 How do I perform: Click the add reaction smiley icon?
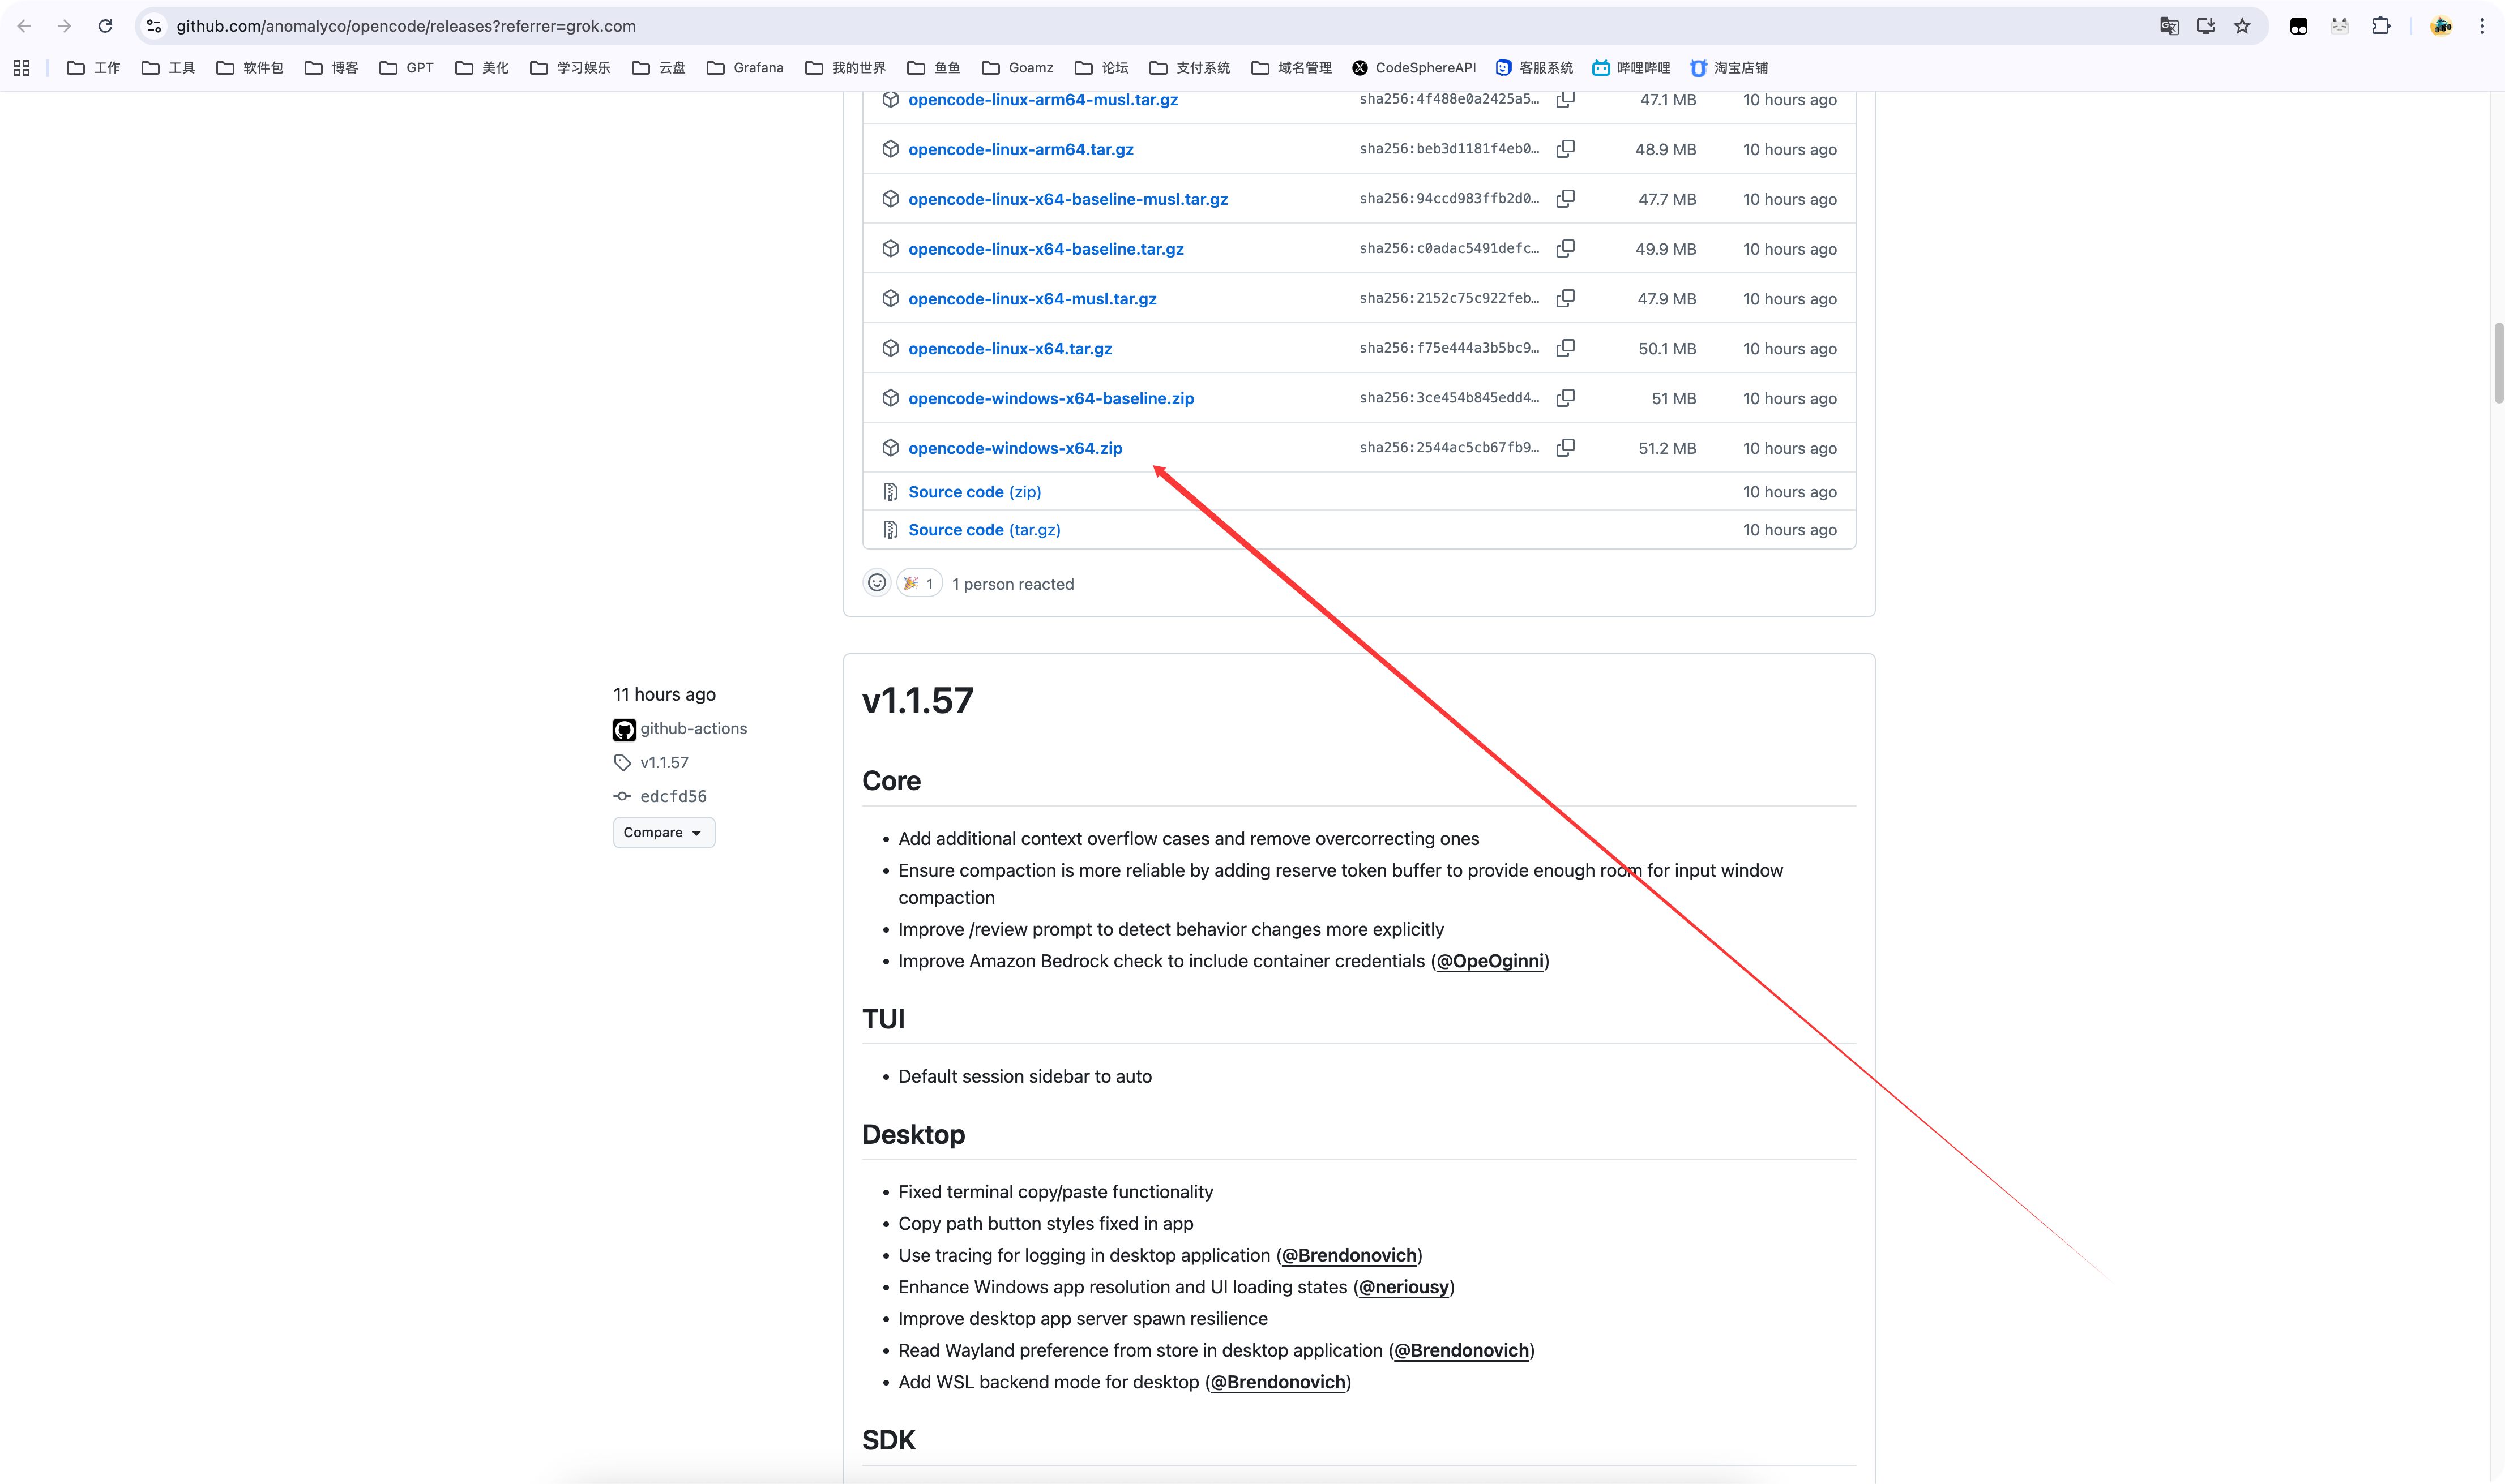(877, 583)
